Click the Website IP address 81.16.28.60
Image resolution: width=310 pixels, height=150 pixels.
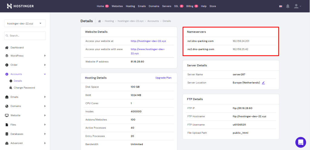click(137, 62)
